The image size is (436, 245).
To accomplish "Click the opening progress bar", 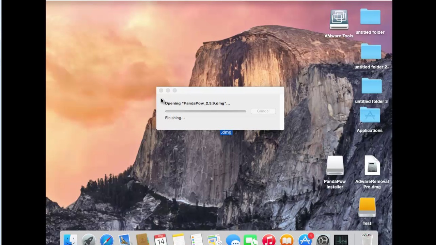I will tap(205, 111).
